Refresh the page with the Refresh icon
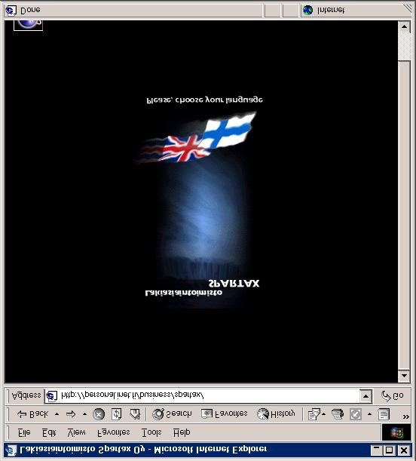 click(x=117, y=414)
